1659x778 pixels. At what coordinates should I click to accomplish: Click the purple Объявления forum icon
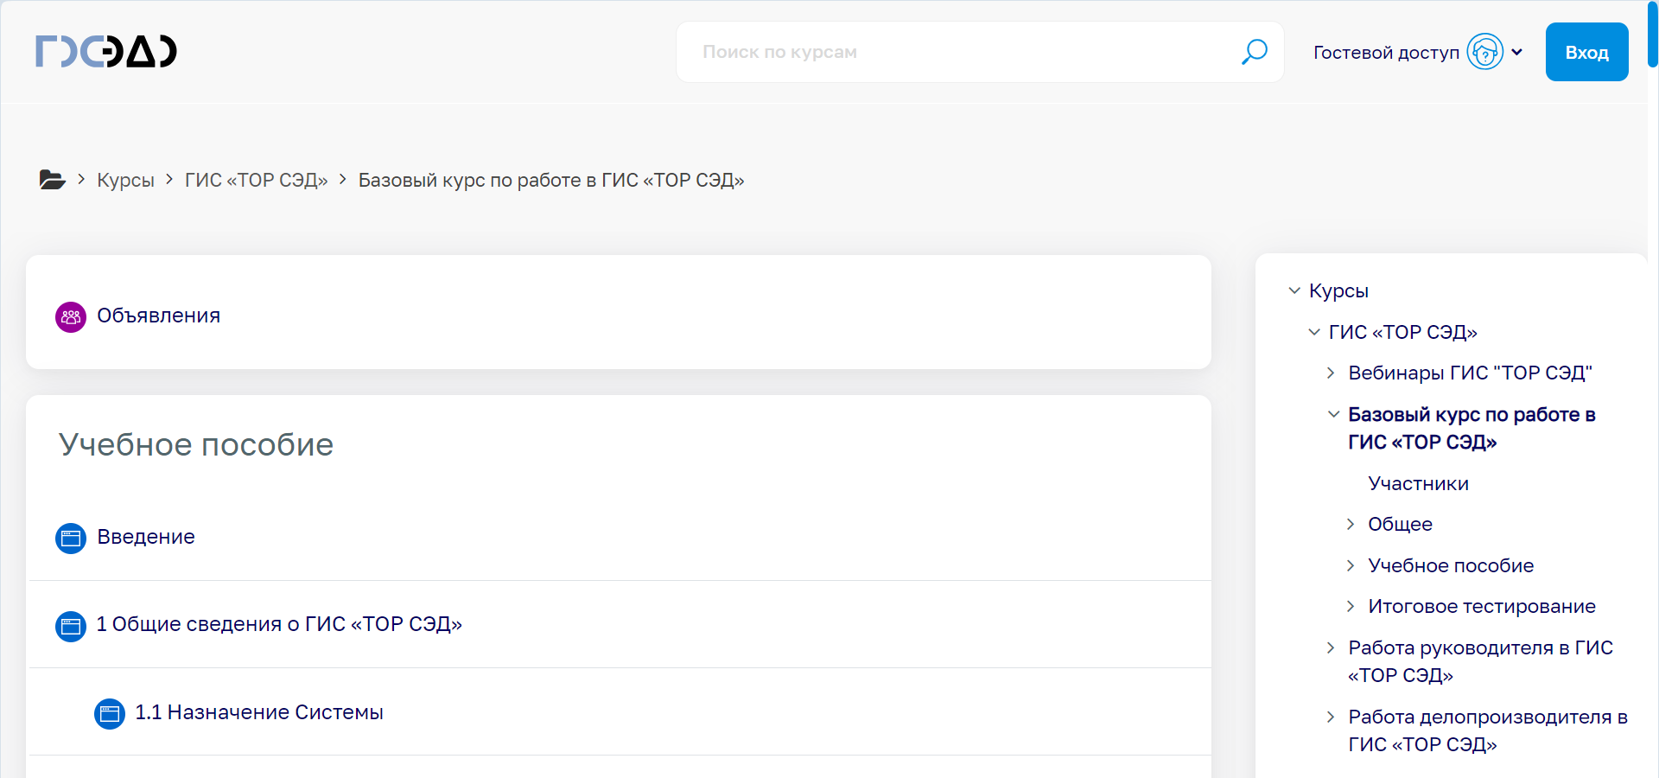(71, 316)
